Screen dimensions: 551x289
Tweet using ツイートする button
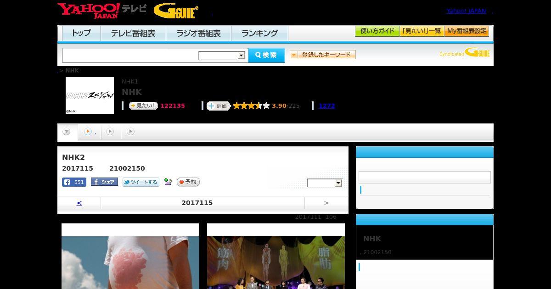point(141,182)
